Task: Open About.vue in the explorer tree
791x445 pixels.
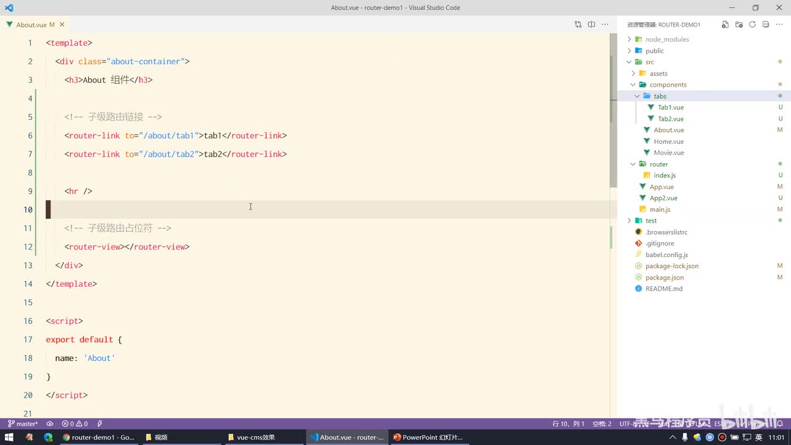Action: (x=669, y=130)
